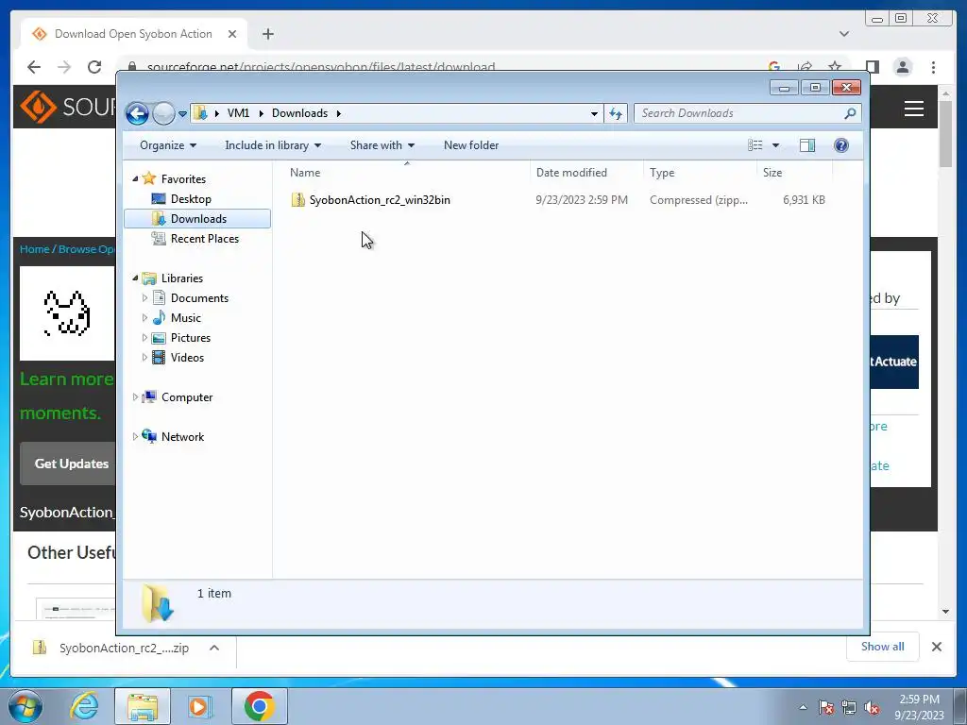This screenshot has height=725, width=967.
Task: Bookmark this page with the star icon
Action: click(835, 67)
